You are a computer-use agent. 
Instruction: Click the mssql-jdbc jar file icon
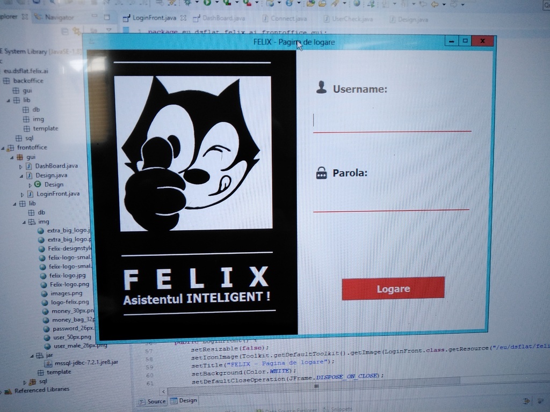(x=48, y=363)
